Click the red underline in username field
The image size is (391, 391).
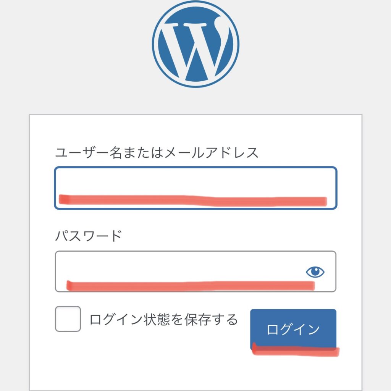[193, 200]
